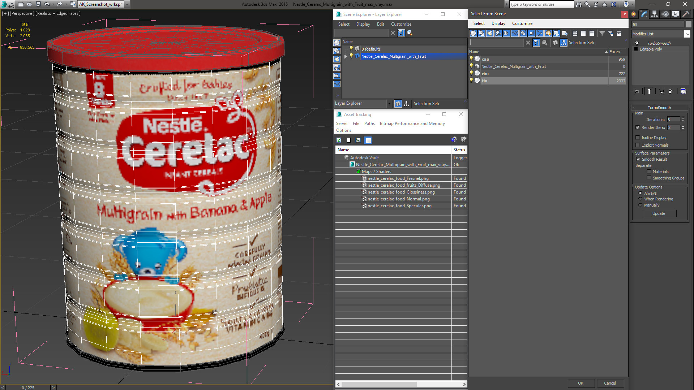694x390 pixels.
Task: Click Sort by Hierarchy icon in Select From Scene
Action: coord(564,43)
